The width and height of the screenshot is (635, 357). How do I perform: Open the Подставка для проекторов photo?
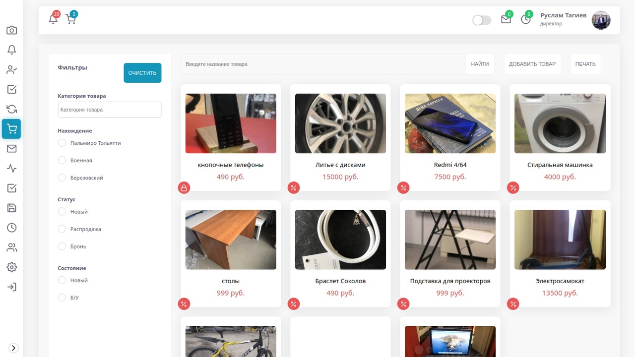tap(450, 239)
